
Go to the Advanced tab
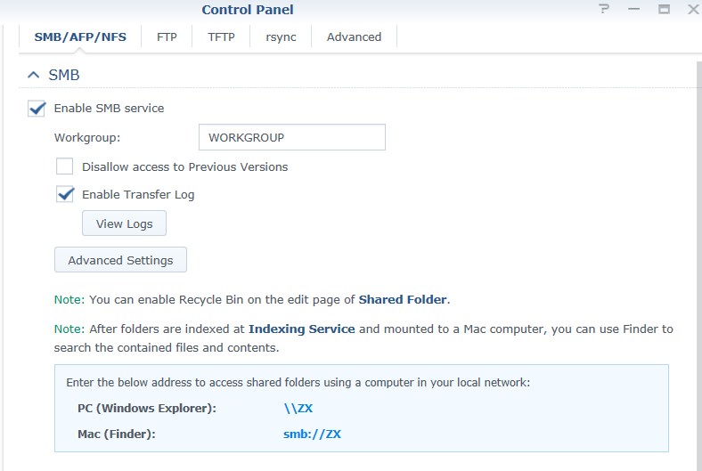tap(354, 37)
